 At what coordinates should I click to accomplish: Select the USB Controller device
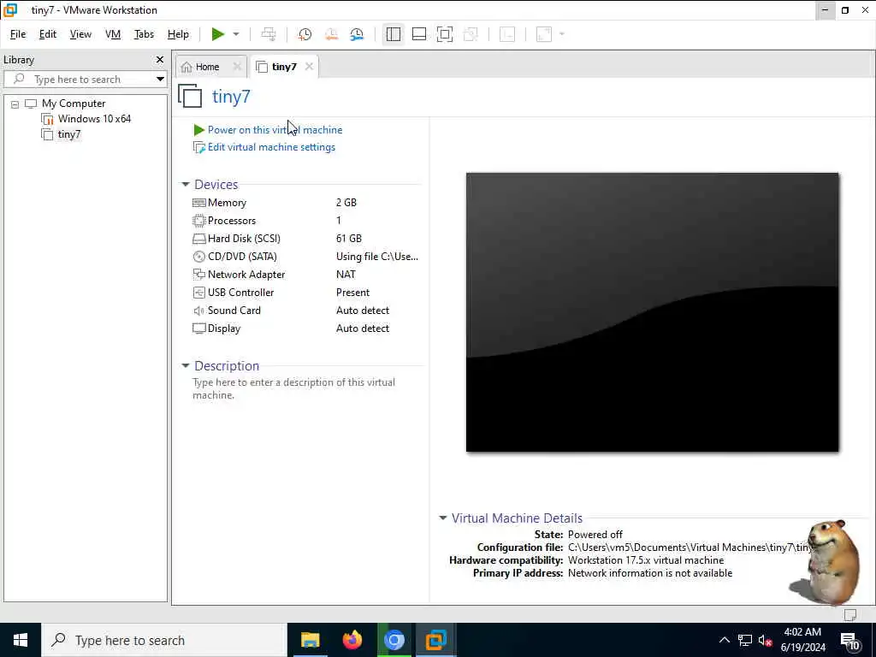pyautogui.click(x=305, y=293)
